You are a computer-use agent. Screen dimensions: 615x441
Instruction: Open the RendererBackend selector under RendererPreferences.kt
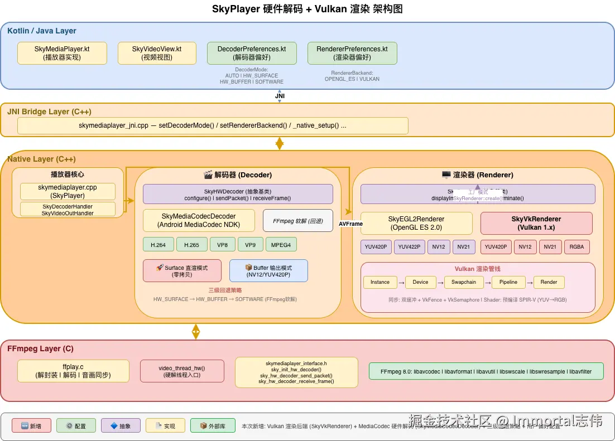click(352, 75)
